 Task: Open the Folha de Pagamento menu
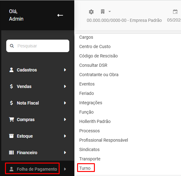[x=37, y=169]
